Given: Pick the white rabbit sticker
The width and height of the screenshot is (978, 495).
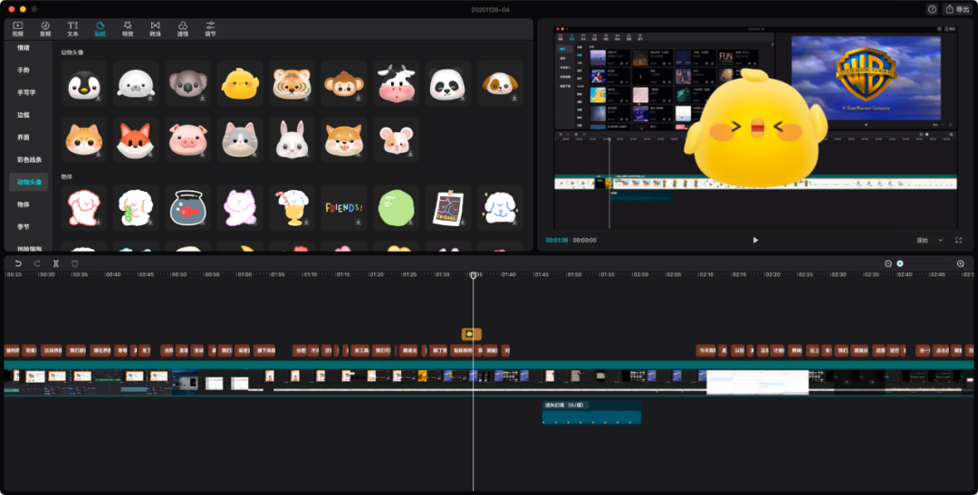Looking at the screenshot, I should tap(292, 139).
